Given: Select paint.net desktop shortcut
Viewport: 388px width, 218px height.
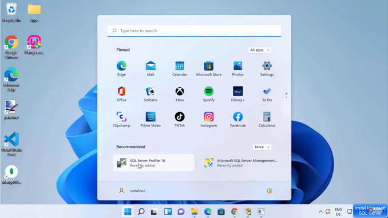Looking at the screenshot, I should tap(11, 110).
